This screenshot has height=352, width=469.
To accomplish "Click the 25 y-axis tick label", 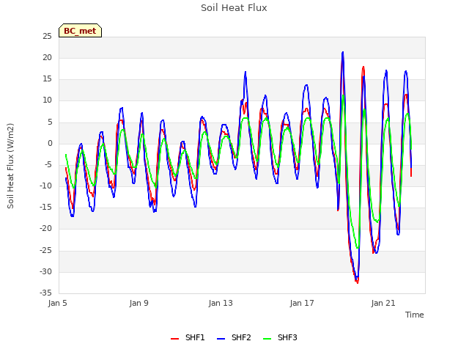I will 47,36.
